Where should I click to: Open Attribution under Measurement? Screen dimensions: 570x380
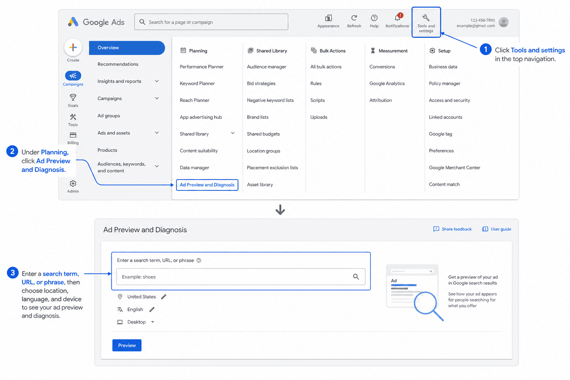pyautogui.click(x=381, y=100)
